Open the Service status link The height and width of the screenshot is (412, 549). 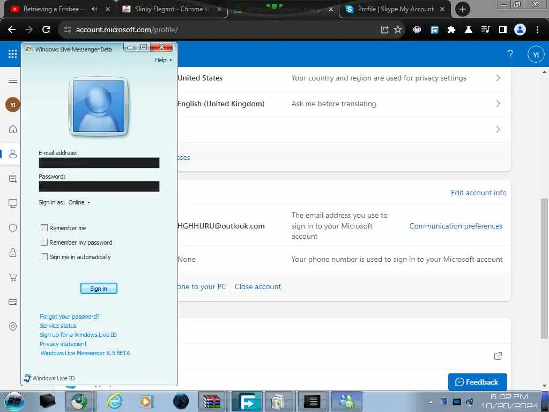pos(58,326)
